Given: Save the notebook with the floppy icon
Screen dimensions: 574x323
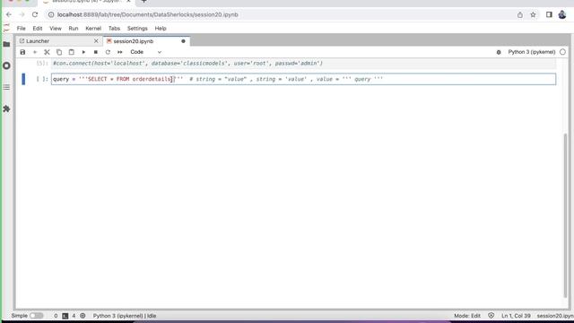Looking at the screenshot, I should click(x=22, y=52).
